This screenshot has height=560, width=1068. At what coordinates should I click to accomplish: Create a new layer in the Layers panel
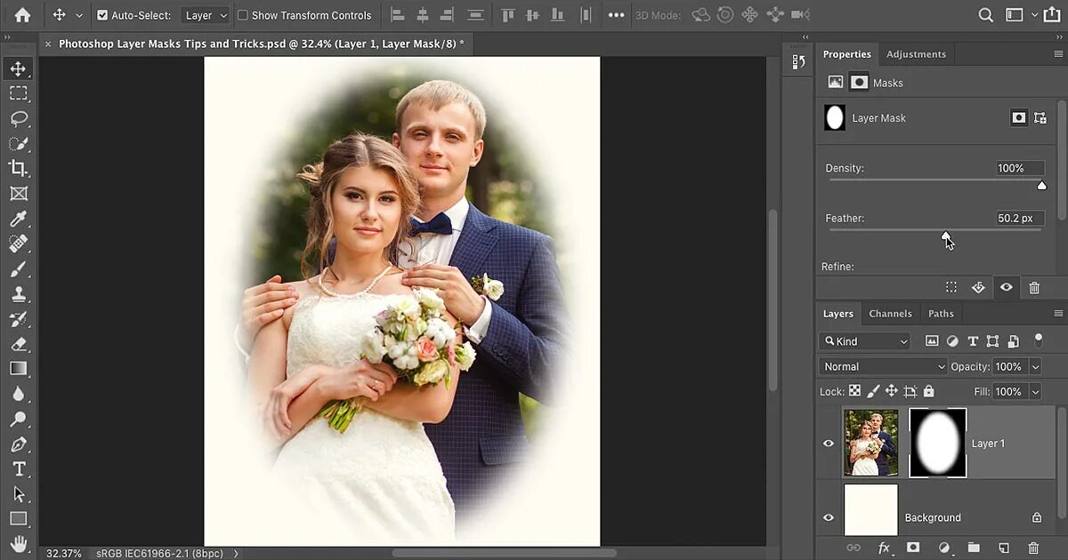[1005, 548]
